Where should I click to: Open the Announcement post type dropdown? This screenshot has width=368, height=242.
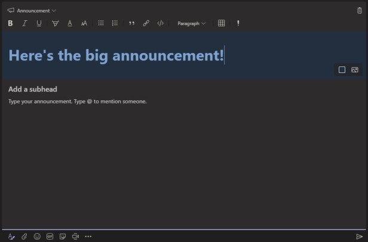click(32, 11)
